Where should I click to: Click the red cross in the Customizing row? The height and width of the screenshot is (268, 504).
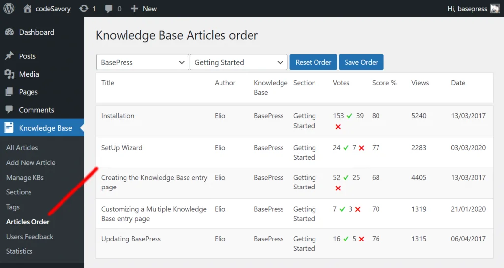pyautogui.click(x=358, y=209)
